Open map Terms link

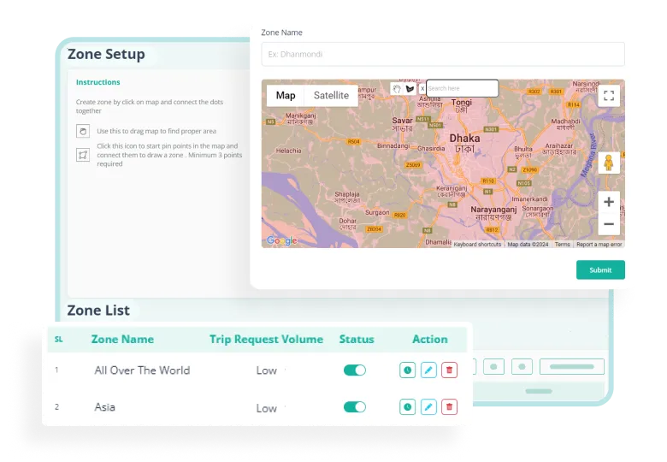click(562, 244)
